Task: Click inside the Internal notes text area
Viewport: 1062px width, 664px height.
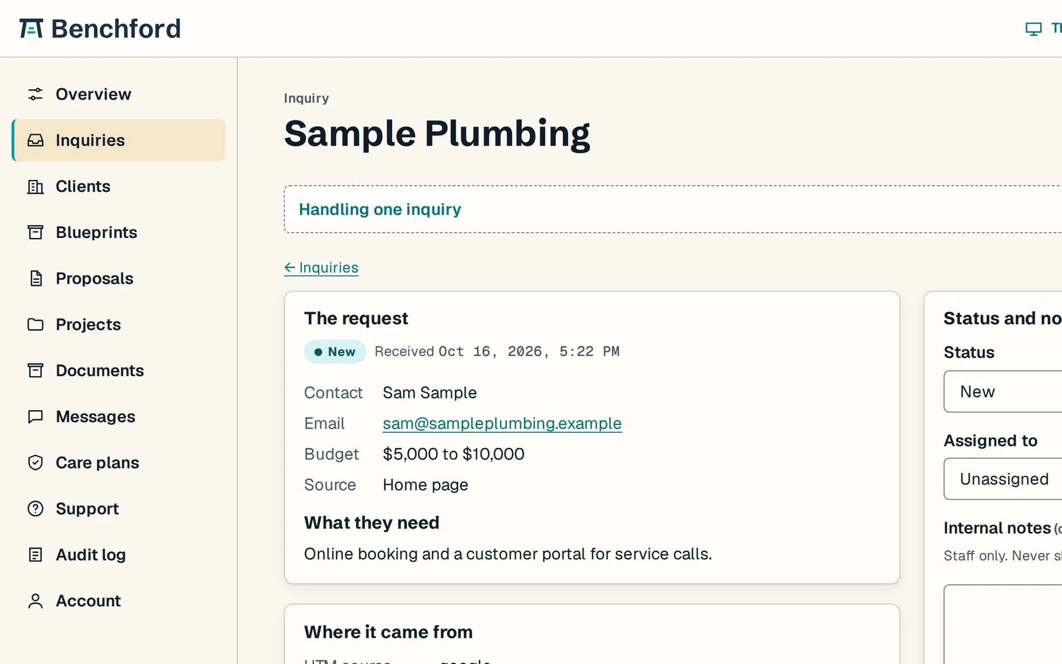Action: point(1003,624)
